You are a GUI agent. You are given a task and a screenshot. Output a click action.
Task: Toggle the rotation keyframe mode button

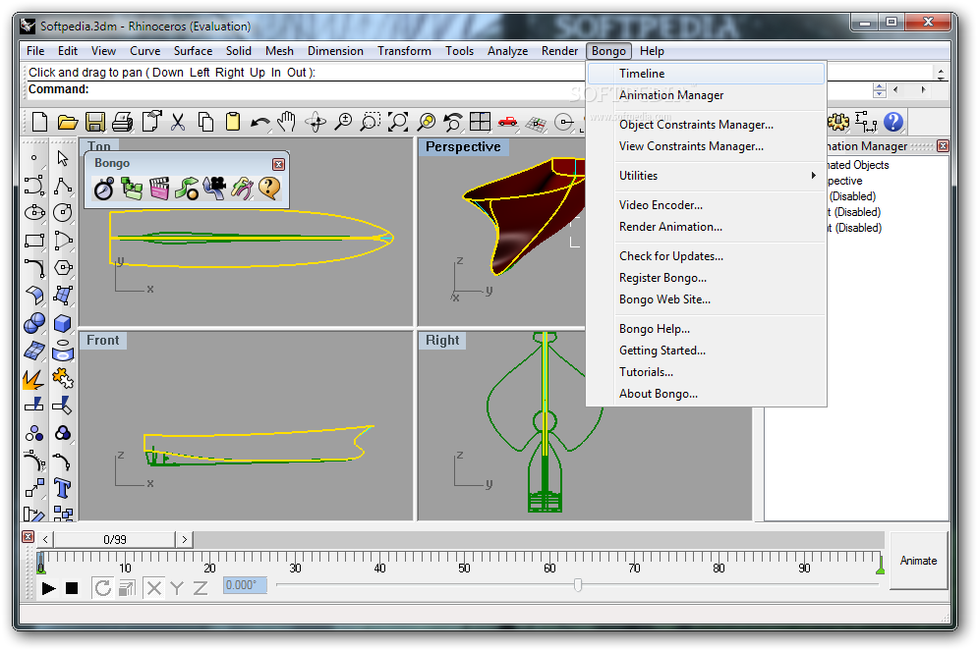127,587
